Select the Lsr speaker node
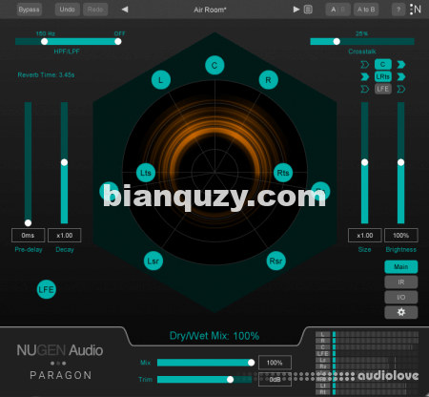 [153, 261]
